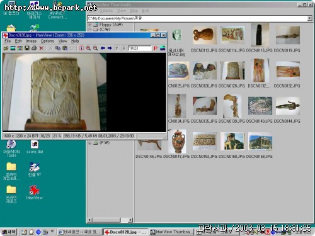This screenshot has height=236, width=315.
Task: Click the Print icon in IrfanView toolbar
Action: tap(34, 48)
